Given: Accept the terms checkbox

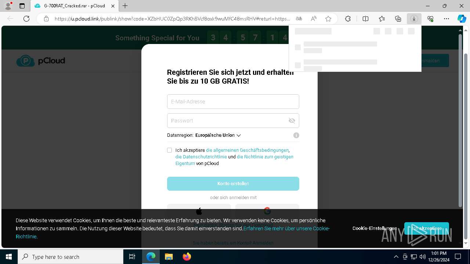Looking at the screenshot, I should (169, 150).
